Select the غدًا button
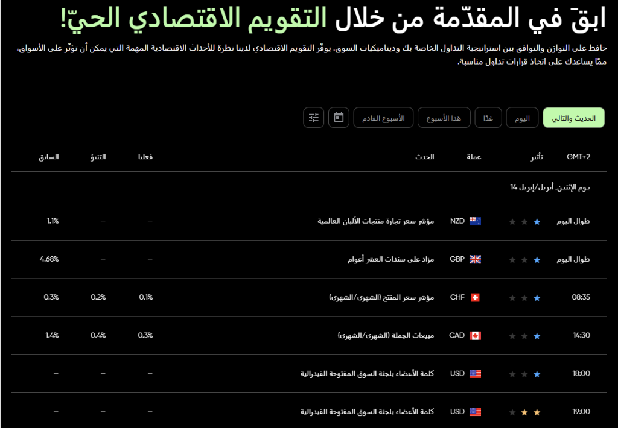 (x=488, y=118)
